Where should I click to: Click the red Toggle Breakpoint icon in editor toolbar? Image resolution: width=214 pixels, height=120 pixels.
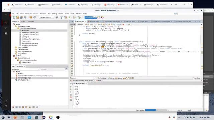[x=123, y=25]
